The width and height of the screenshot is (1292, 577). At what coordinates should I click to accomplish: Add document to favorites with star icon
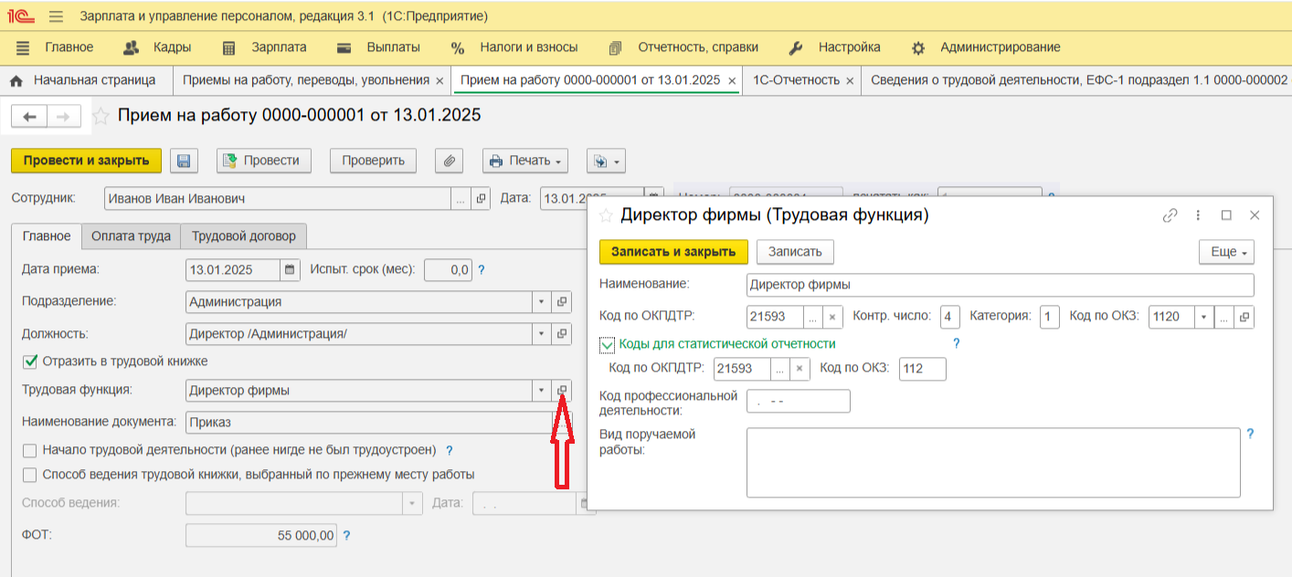click(101, 116)
